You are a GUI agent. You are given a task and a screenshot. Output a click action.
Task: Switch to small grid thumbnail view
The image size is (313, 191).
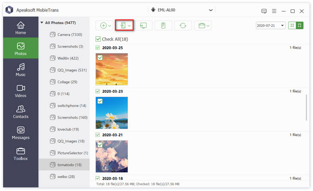pos(292,26)
